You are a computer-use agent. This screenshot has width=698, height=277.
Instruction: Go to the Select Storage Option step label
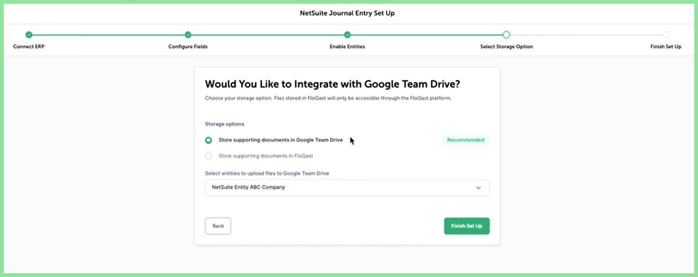[506, 47]
